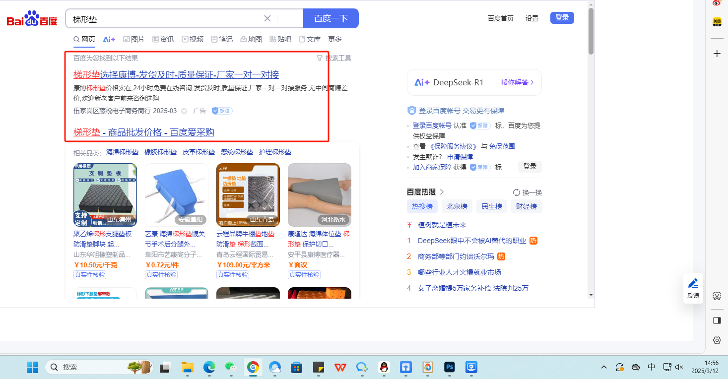This screenshot has height=379, width=728.
Task: Click the 橡胶梯形垫 related category
Action: coord(160,152)
